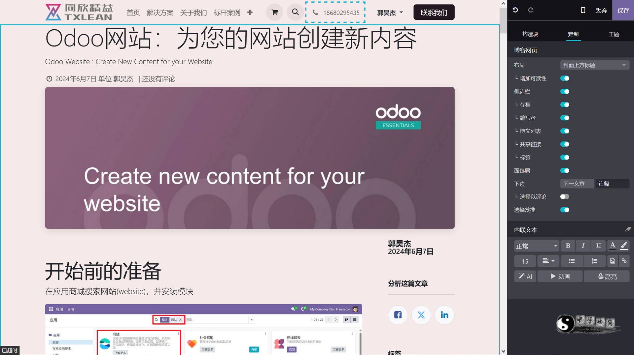Open the shopping cart icon
The width and height of the screenshot is (634, 355).
(x=274, y=12)
